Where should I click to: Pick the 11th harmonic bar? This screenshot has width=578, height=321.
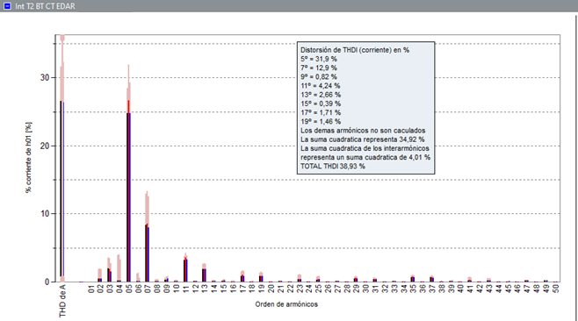186,267
